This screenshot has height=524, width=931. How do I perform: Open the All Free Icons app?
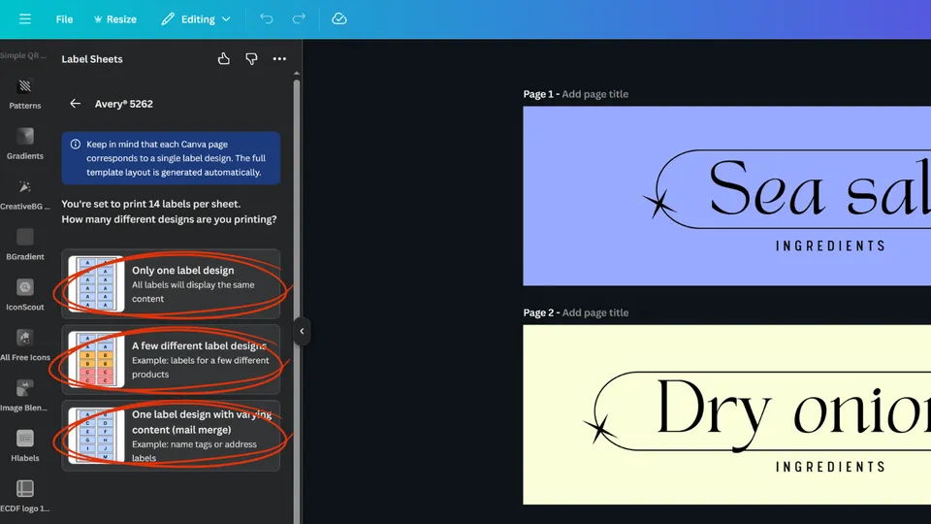25,345
